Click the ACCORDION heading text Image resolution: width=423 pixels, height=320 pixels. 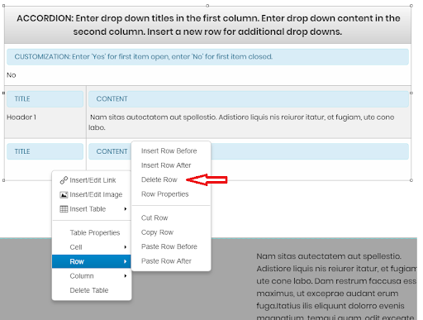[x=208, y=25]
